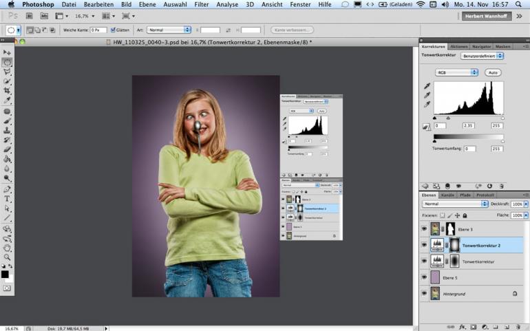Toggle Quick Mask mode at toolbox bottom

(7, 288)
